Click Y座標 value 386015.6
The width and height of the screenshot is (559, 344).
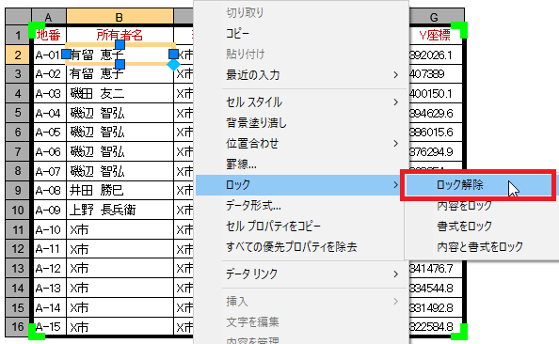(x=435, y=133)
